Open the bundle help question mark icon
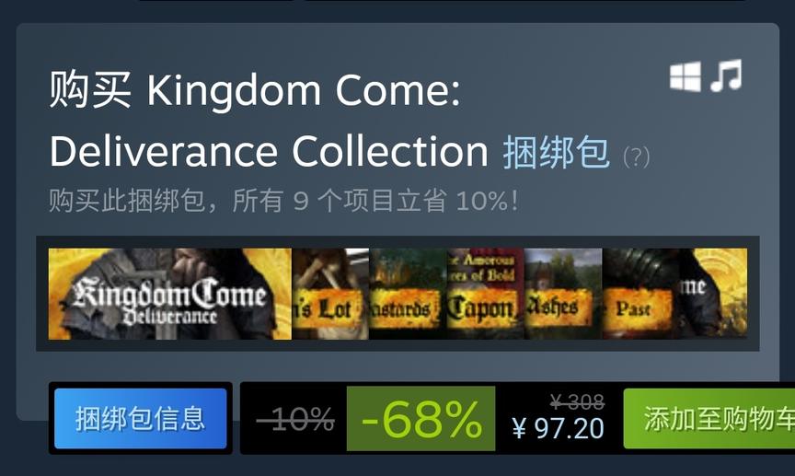The image size is (795, 476). coord(636,157)
